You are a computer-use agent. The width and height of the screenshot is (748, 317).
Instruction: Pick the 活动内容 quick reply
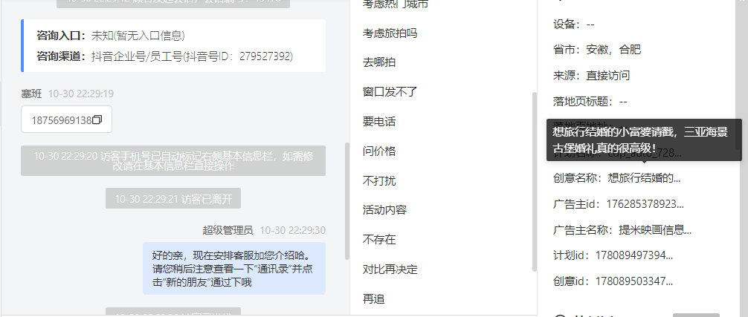[384, 210]
